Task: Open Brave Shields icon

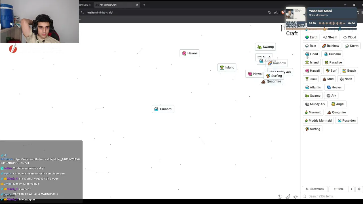Action: click(x=283, y=12)
